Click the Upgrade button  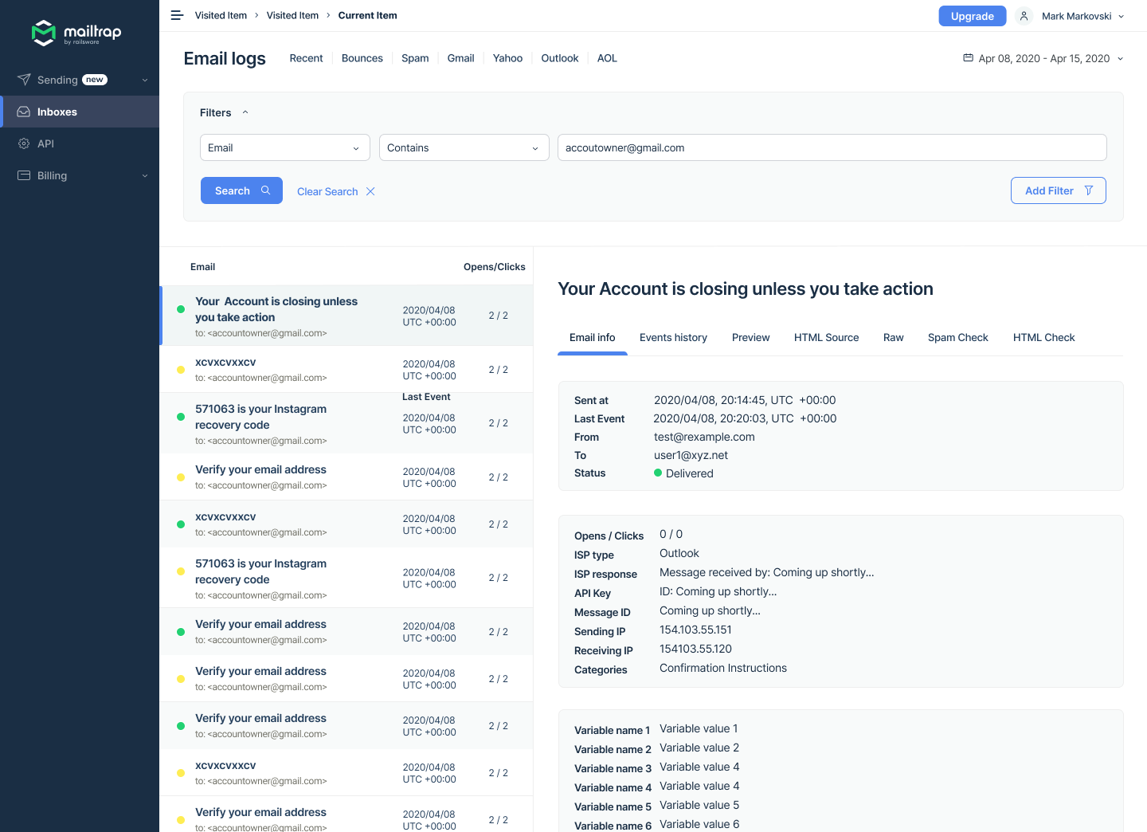(972, 15)
